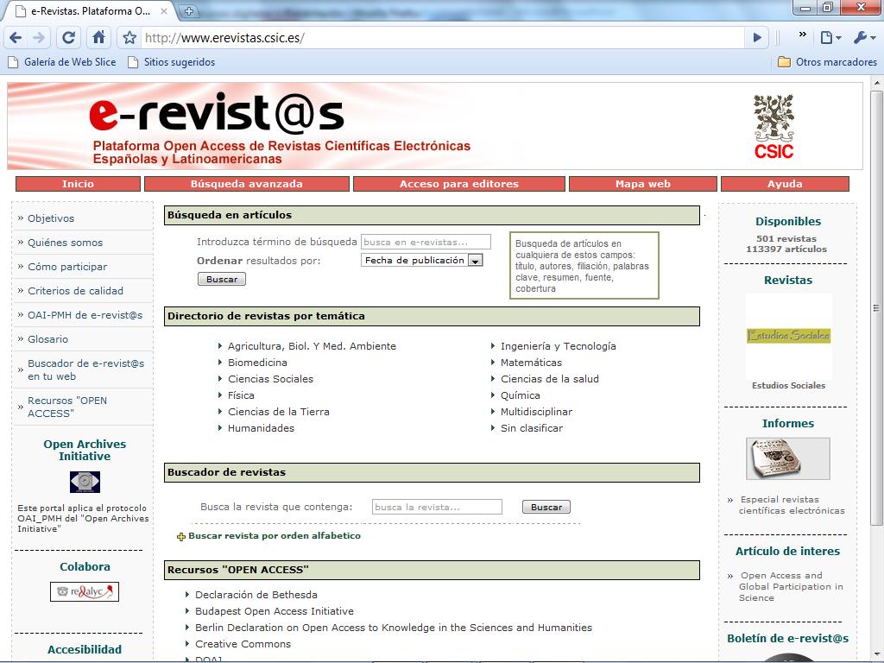This screenshot has width=884, height=663.
Task: Click the CSIC logo
Action: (773, 127)
